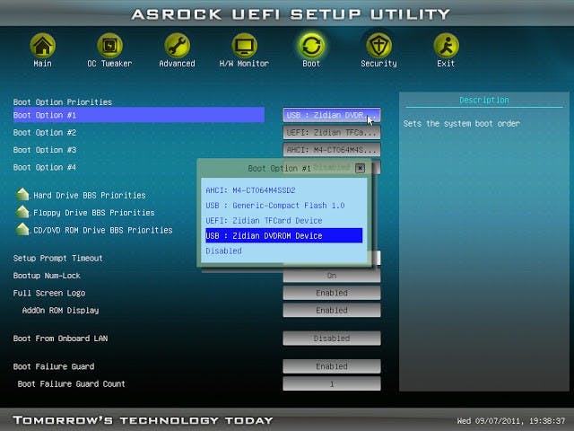Open the Advanced wrench icon
This screenshot has height=431, width=574.
(178, 46)
